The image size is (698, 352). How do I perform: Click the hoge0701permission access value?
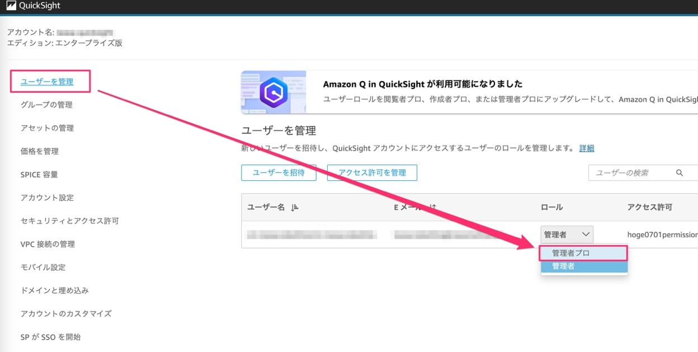(x=663, y=234)
